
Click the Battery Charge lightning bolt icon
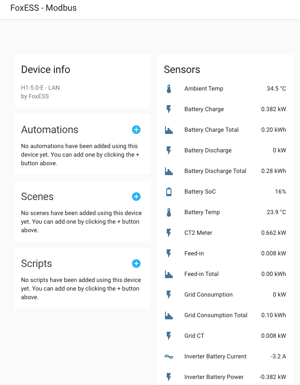[x=169, y=109]
